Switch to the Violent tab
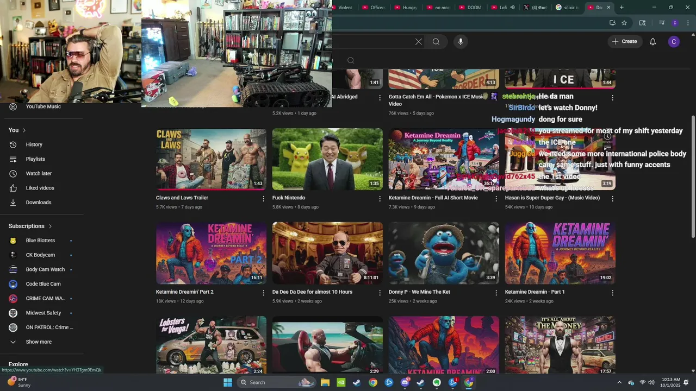Image resolution: width=696 pixels, height=391 pixels. click(343, 8)
